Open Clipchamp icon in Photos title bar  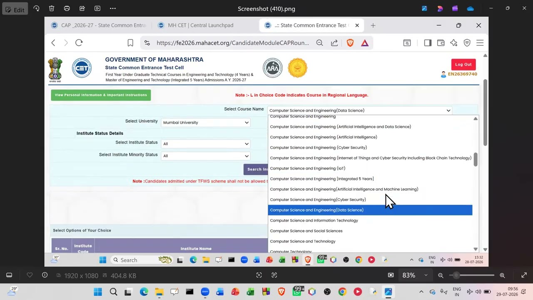click(x=455, y=8)
